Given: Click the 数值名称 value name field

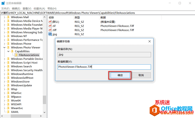Looking at the screenshot, I should (x=104, y=55).
